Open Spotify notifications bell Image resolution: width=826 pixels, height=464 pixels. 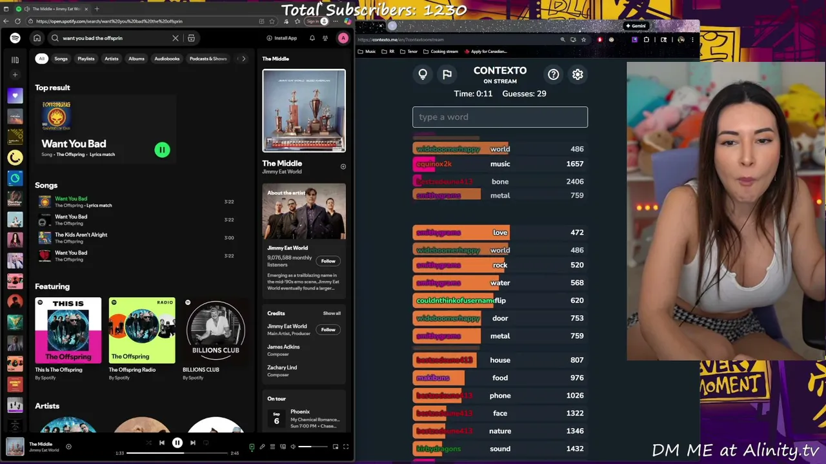pos(312,38)
